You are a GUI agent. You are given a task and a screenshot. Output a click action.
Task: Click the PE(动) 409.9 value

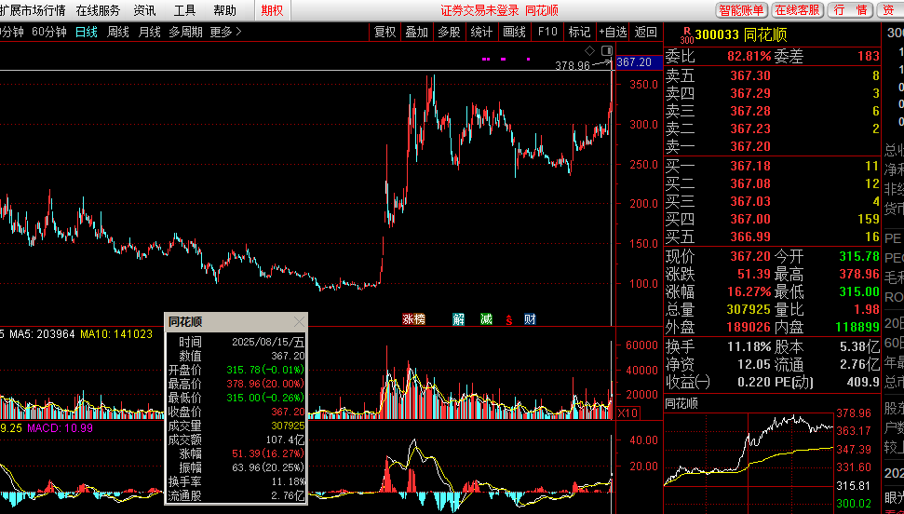pyautogui.click(x=862, y=382)
